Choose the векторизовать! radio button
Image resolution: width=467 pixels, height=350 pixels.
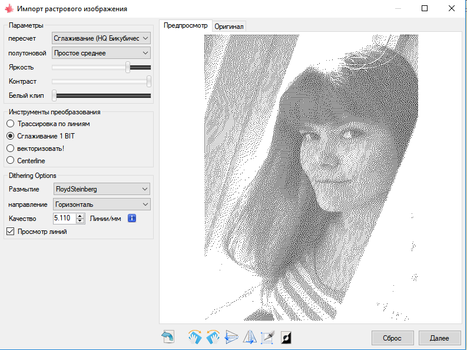(10, 148)
